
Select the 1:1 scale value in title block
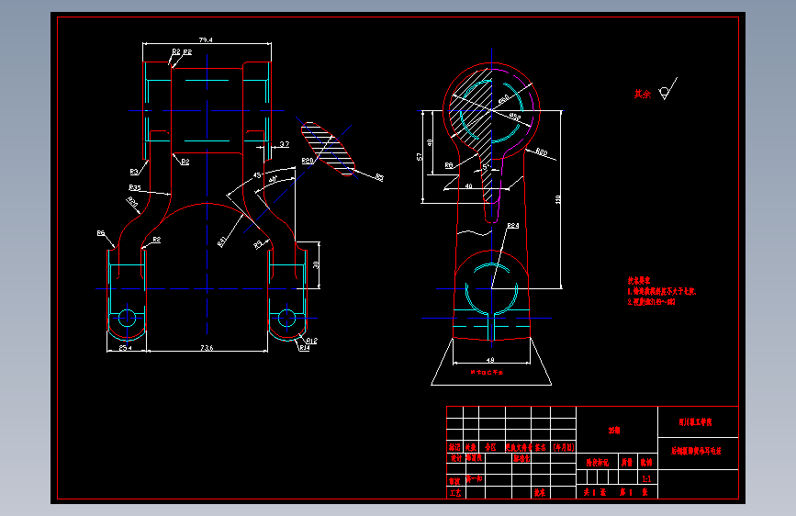coord(646,479)
